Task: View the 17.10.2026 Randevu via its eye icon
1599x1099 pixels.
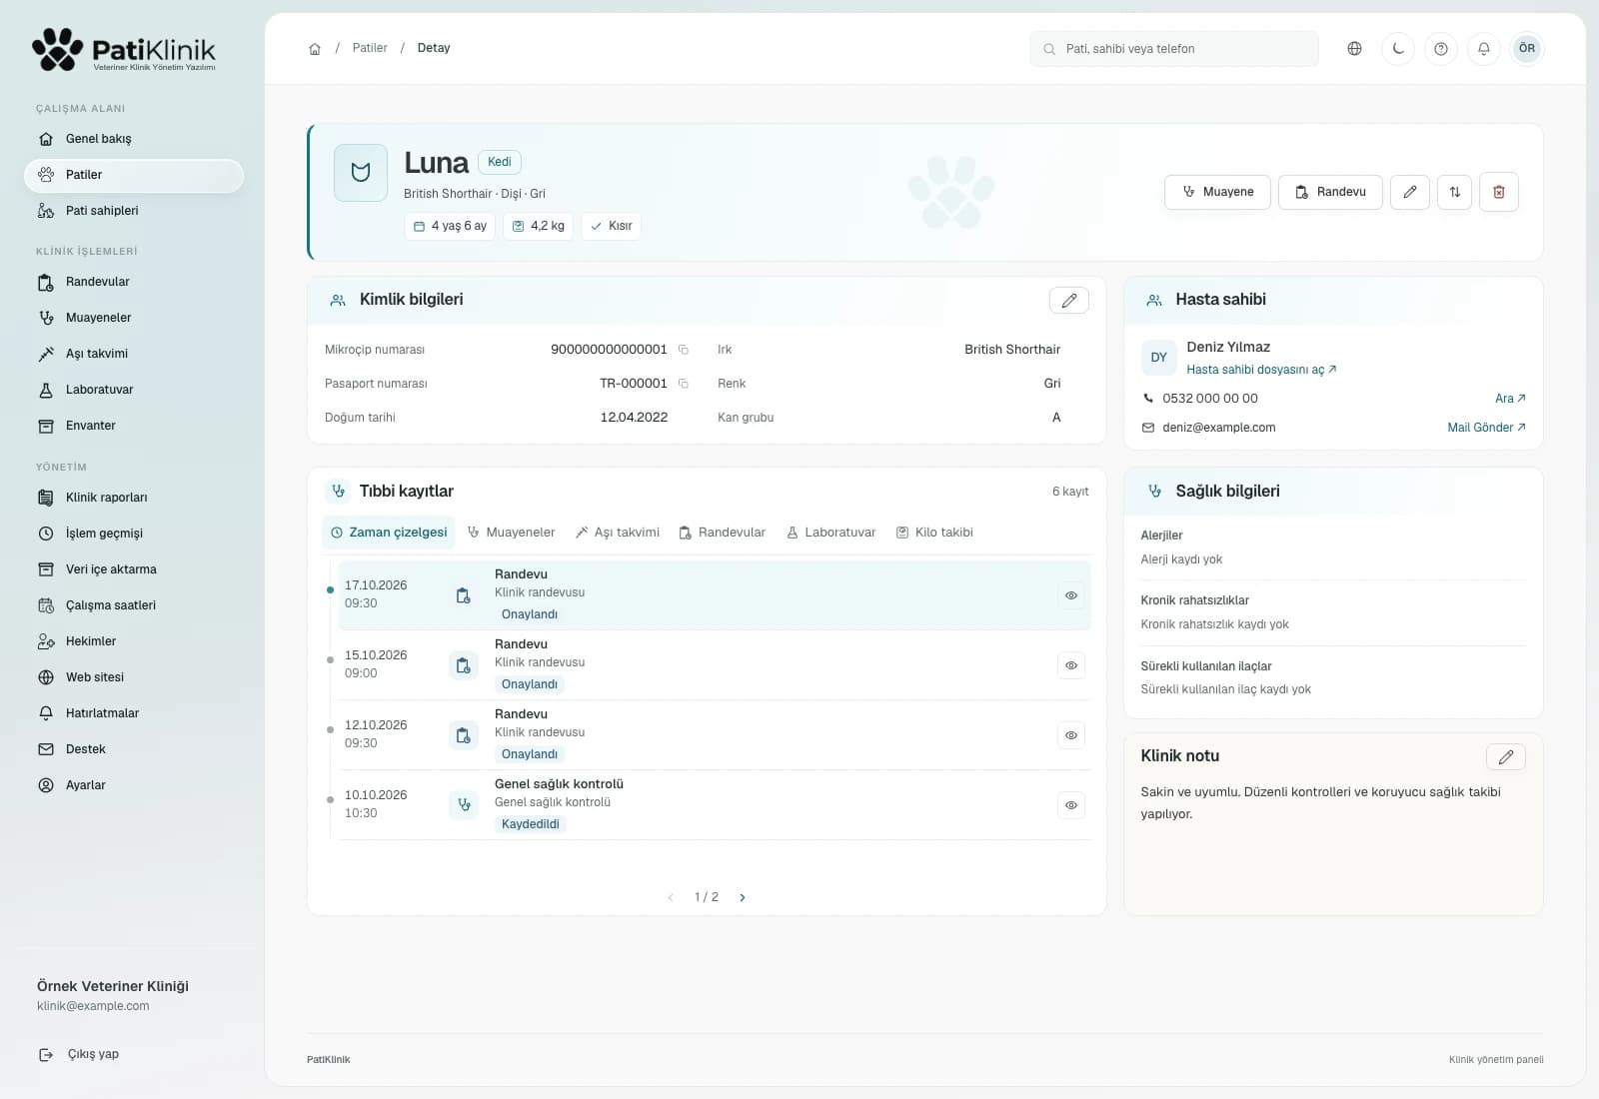Action: 1071,595
